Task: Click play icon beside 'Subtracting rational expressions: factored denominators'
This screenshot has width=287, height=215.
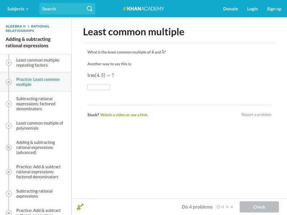Action: pos(9,104)
